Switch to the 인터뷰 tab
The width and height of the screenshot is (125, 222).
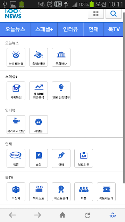click(70, 29)
